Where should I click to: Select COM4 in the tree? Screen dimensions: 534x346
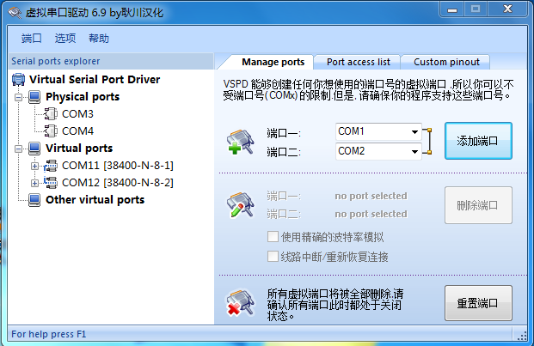[x=77, y=131]
